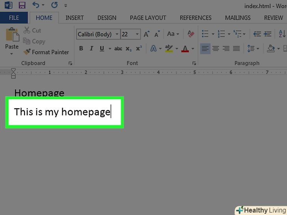Viewport: 287px width, 215px height.
Task: Align text right
Action: pyautogui.click(x=226, y=49)
